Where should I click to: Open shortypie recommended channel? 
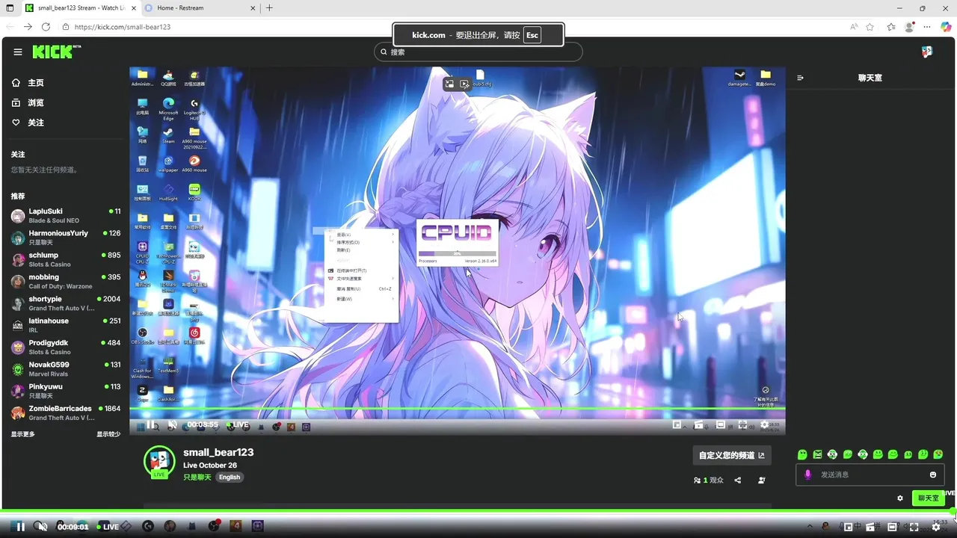[66, 303]
